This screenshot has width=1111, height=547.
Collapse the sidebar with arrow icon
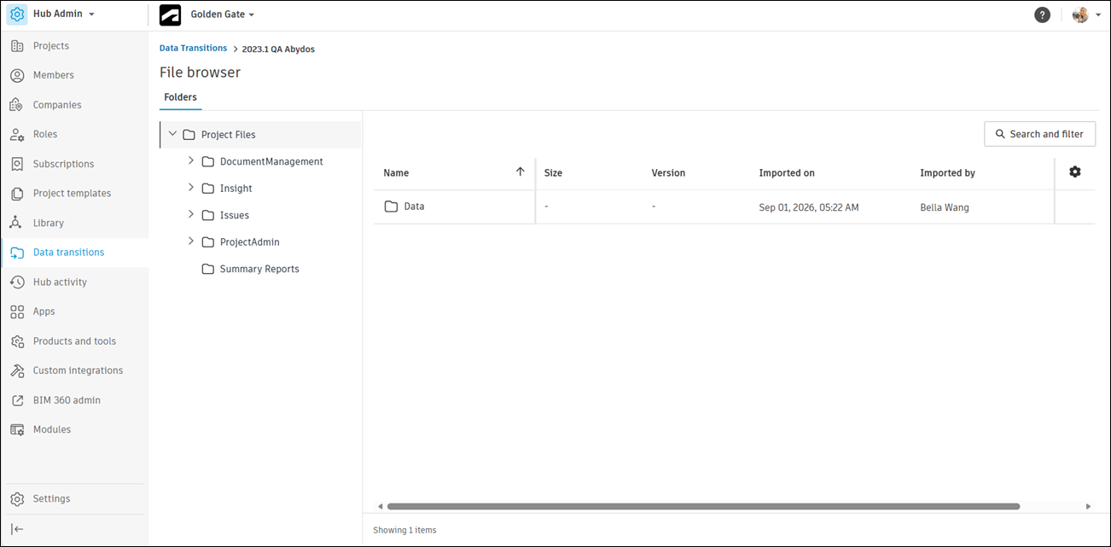point(17,529)
